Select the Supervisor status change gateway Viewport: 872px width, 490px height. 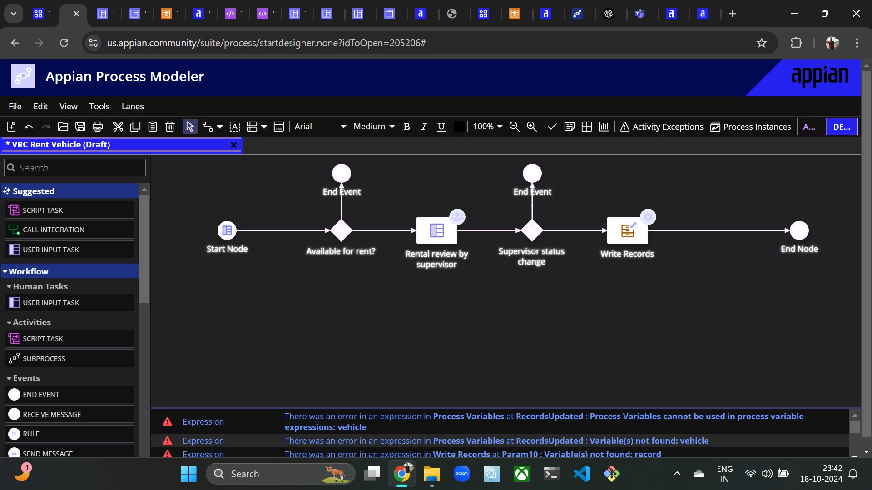532,230
